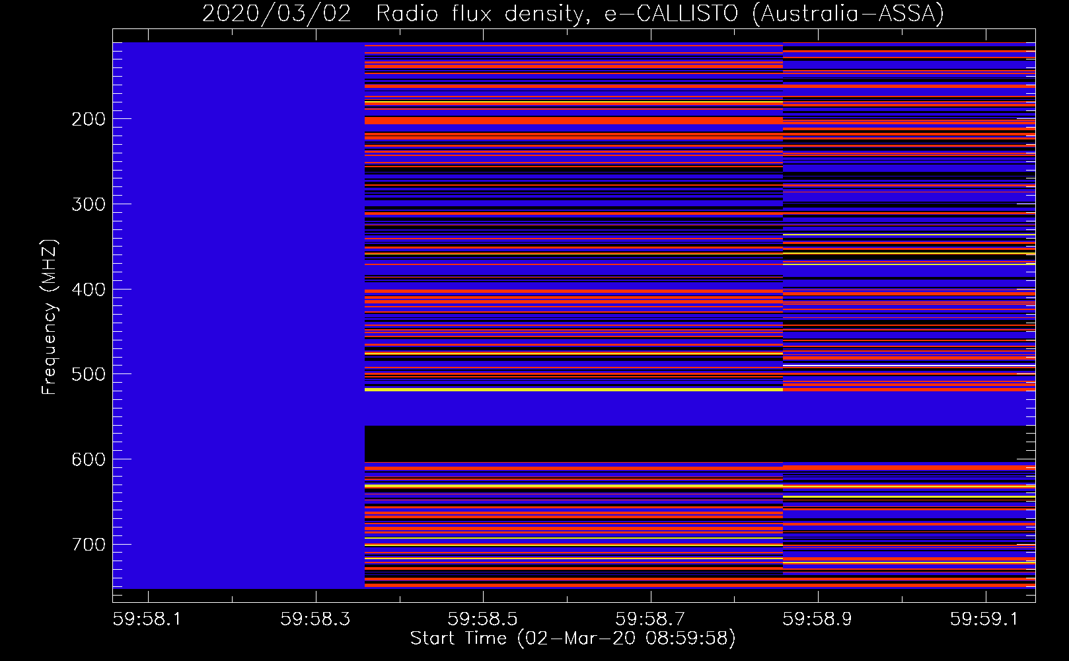This screenshot has width=1069, height=661.
Task: Click the 500 frequency tick label
Action: 89,374
